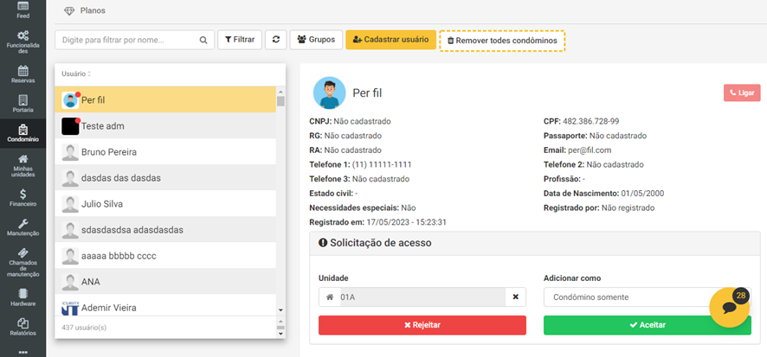Refresh the user list
This screenshot has height=357, width=767.
pyautogui.click(x=276, y=40)
